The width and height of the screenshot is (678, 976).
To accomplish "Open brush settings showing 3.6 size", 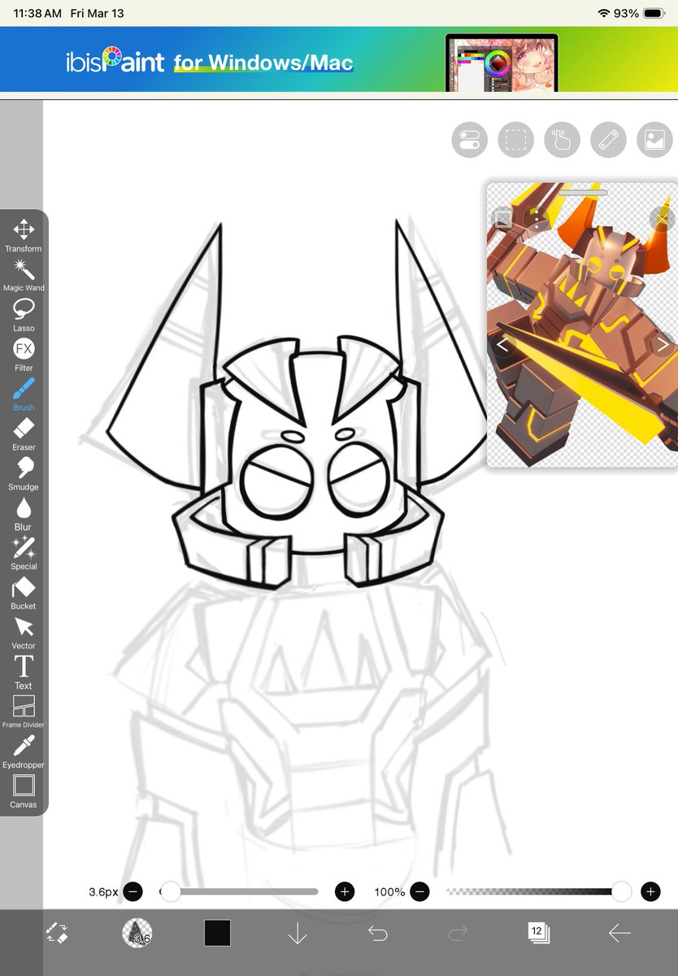I will [x=137, y=933].
